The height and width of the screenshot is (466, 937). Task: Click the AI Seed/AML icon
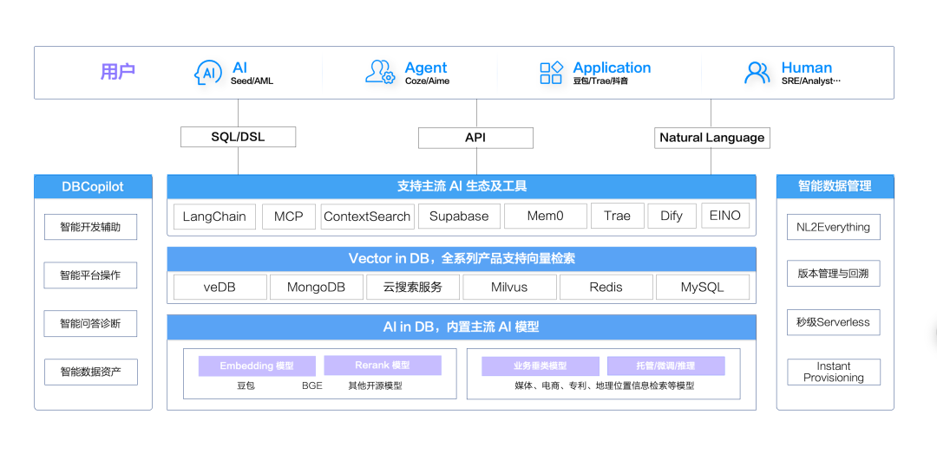(x=208, y=73)
